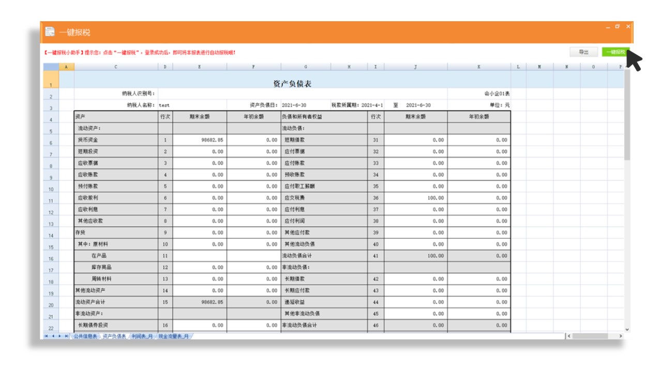
Task: Open the 利润表_月 sheet tab
Action: point(142,336)
